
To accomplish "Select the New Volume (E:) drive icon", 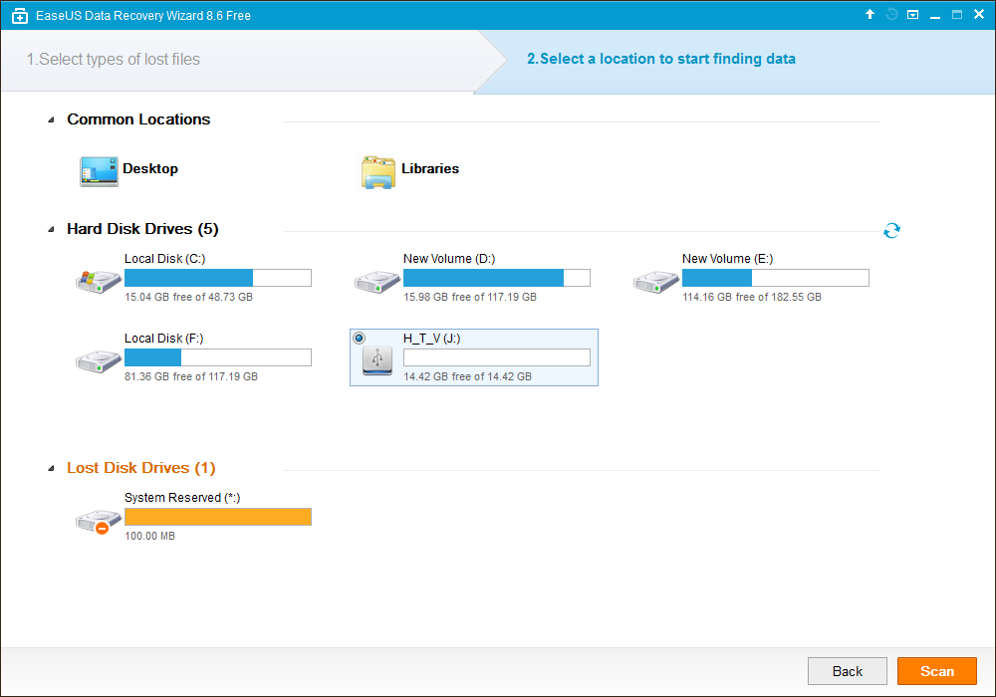I will click(656, 281).
